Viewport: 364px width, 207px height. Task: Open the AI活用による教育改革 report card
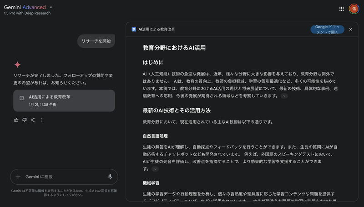[x=64, y=101]
